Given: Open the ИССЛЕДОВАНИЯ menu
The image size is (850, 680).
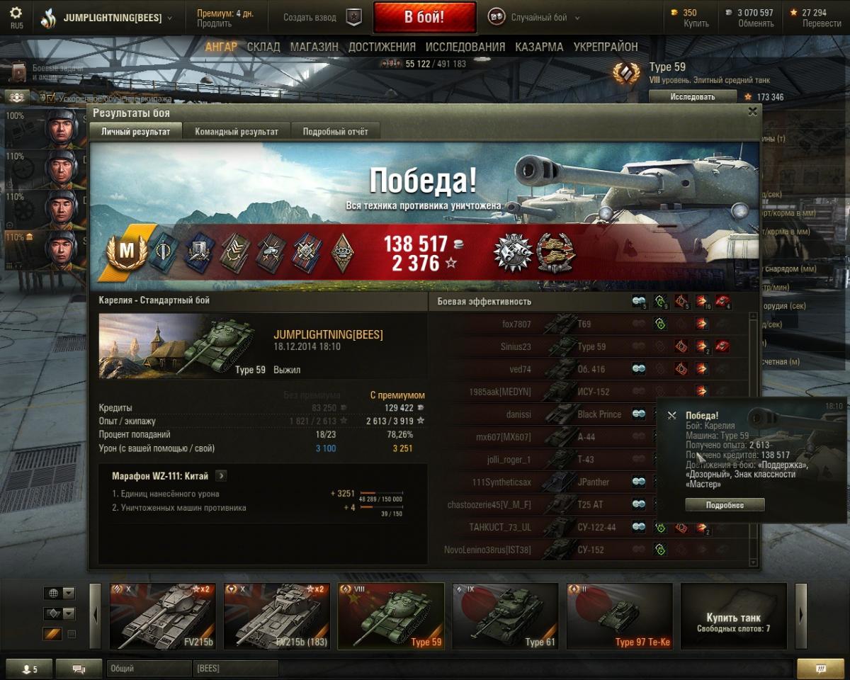Looking at the screenshot, I should (x=465, y=47).
